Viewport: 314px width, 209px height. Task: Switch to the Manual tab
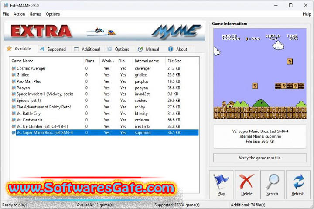coord(150,49)
